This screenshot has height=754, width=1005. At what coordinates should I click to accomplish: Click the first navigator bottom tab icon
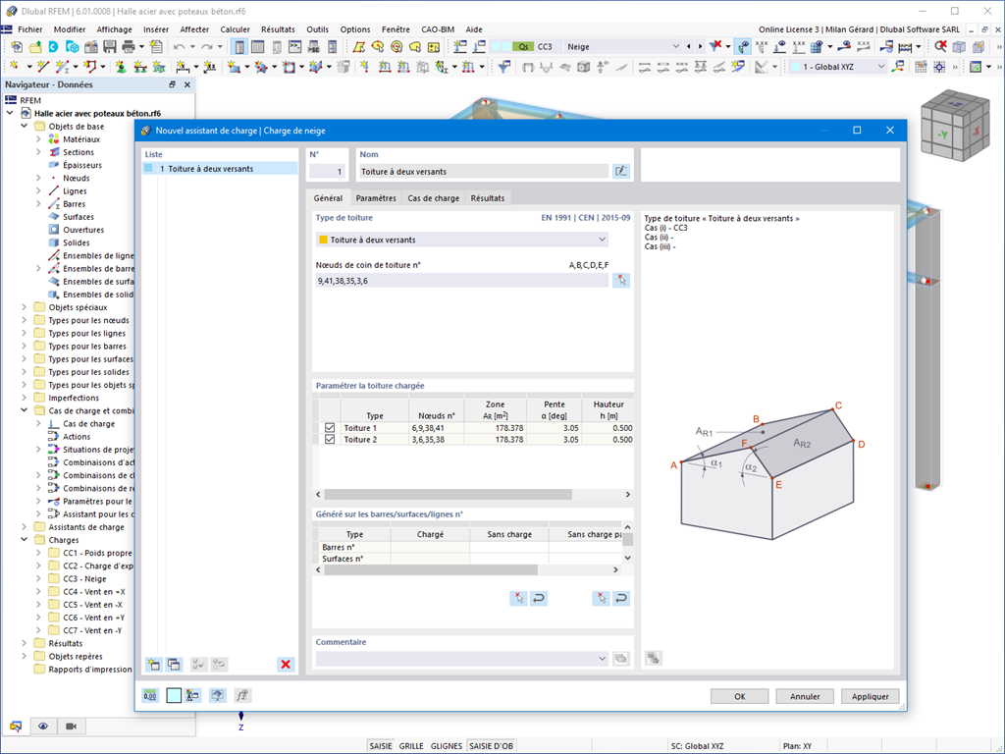click(16, 727)
